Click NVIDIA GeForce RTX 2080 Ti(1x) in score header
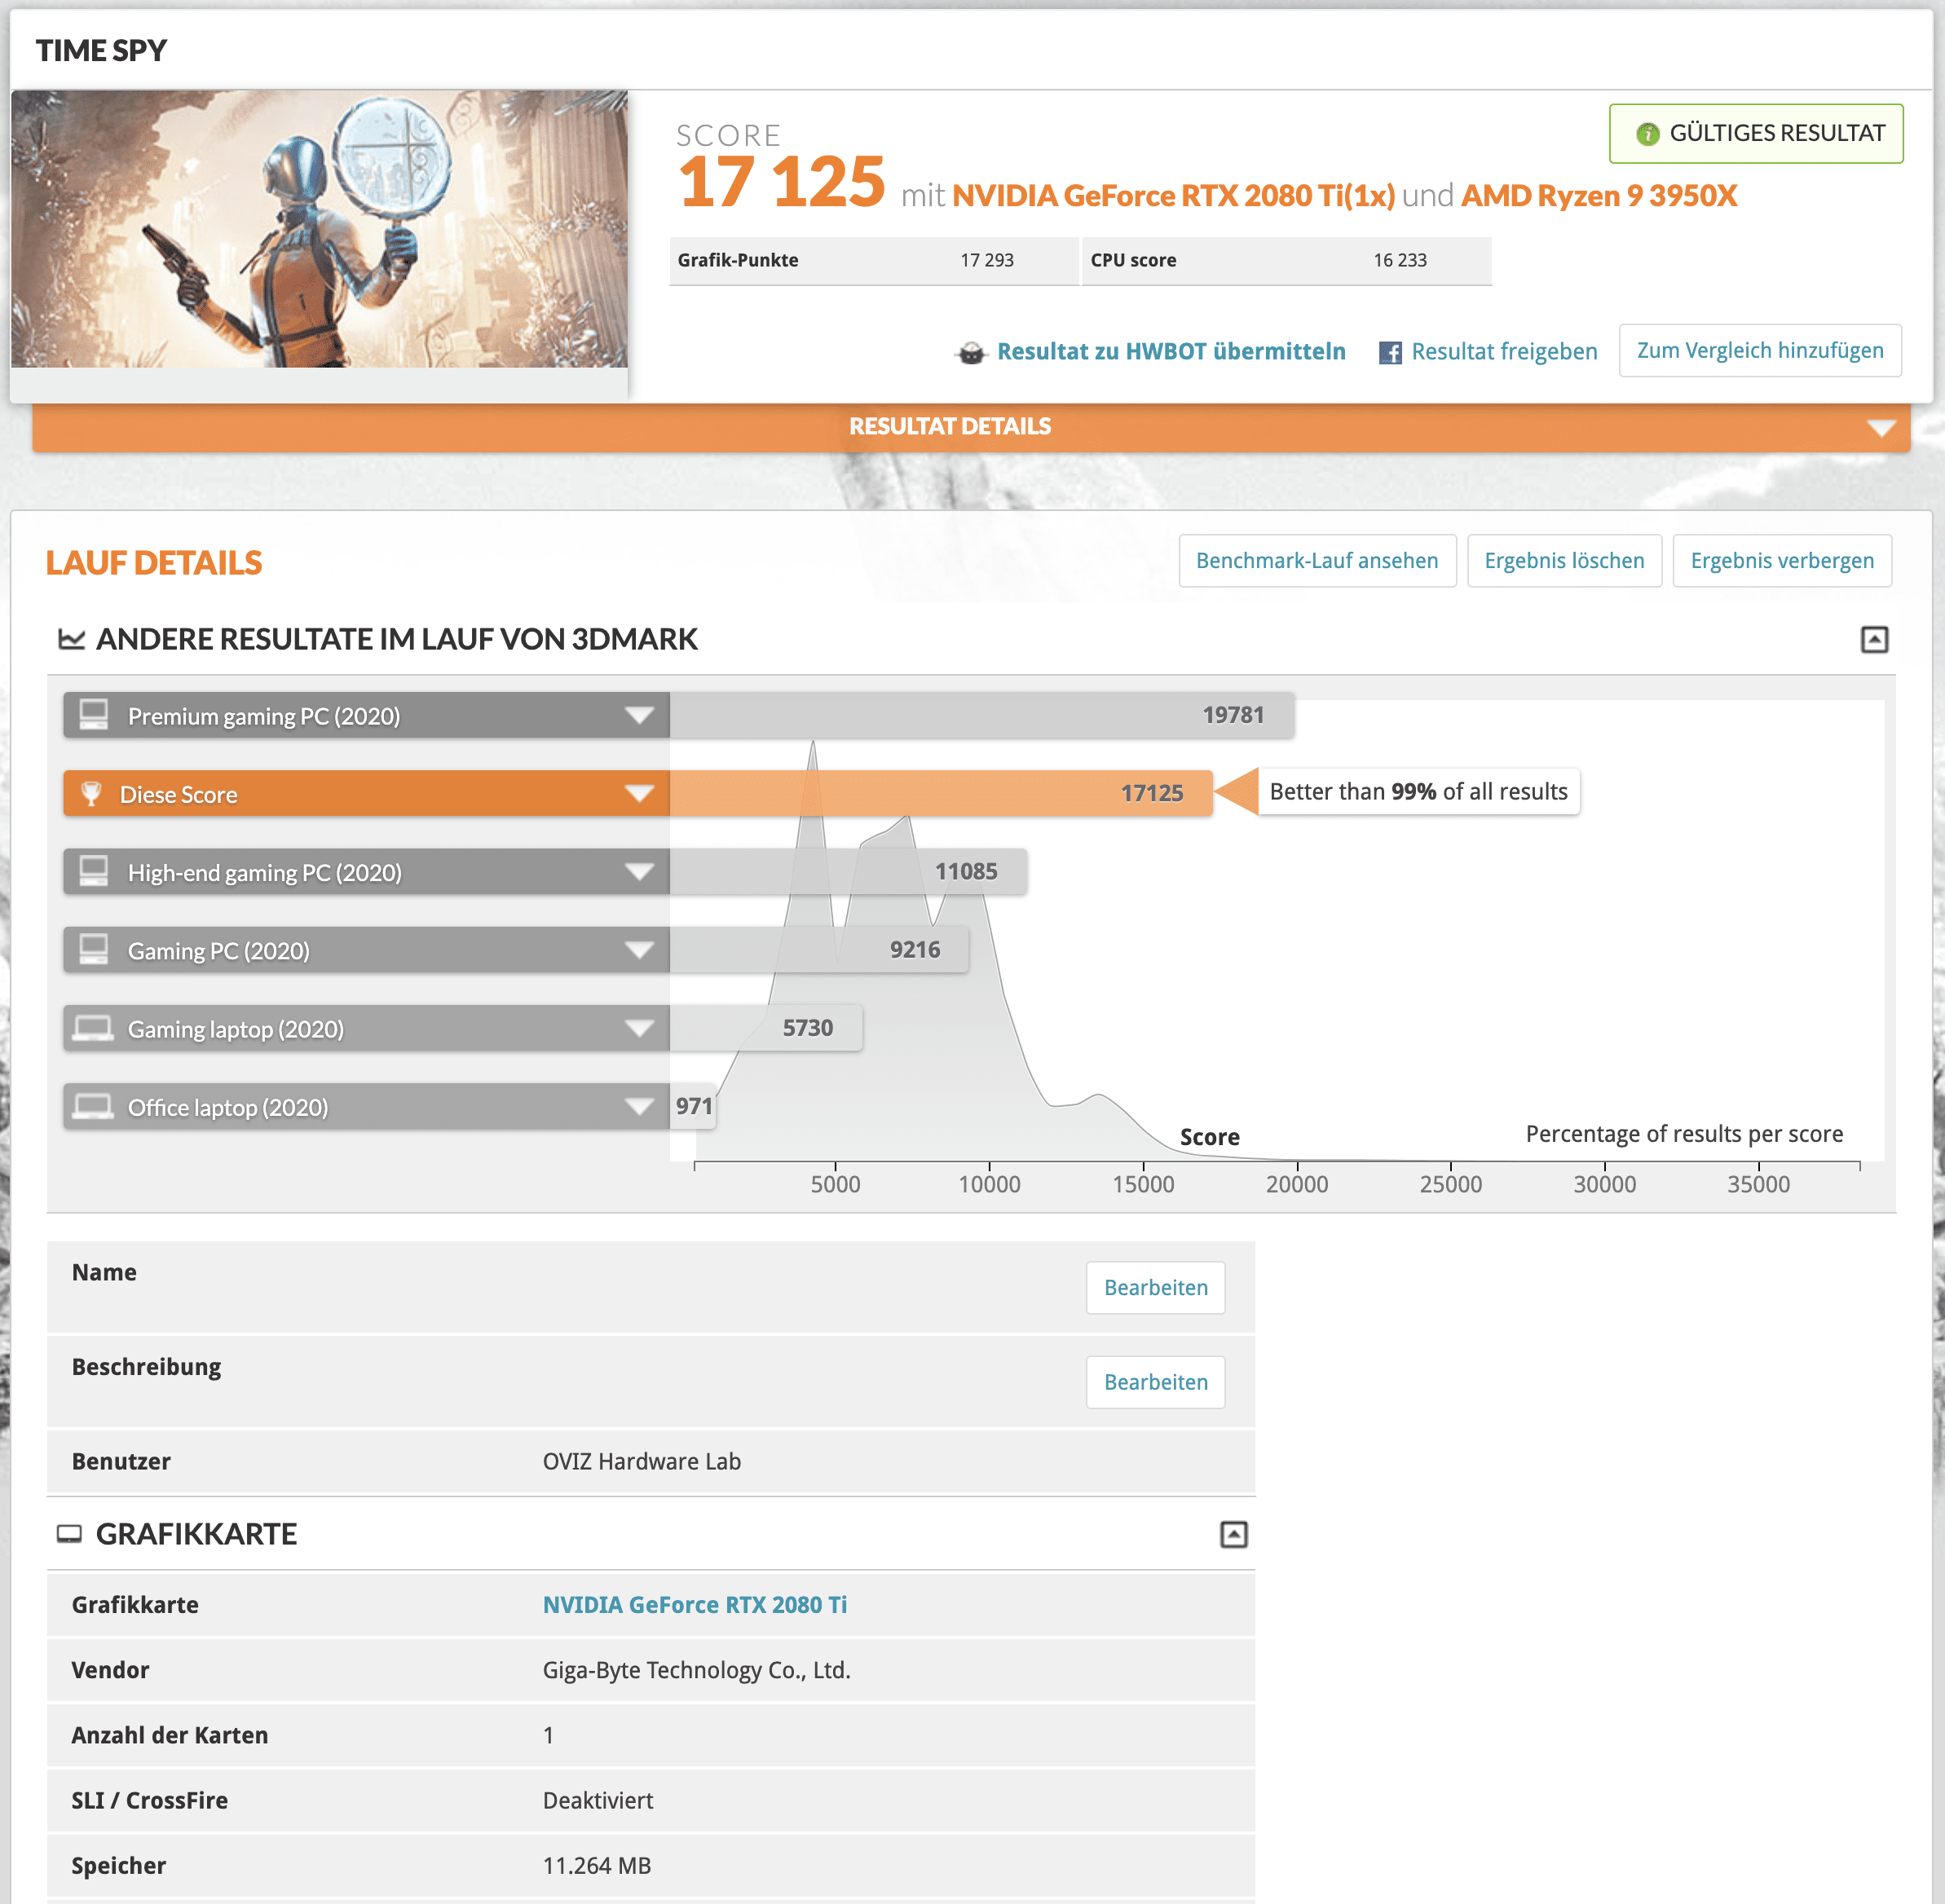1945x1904 pixels. point(1173,196)
